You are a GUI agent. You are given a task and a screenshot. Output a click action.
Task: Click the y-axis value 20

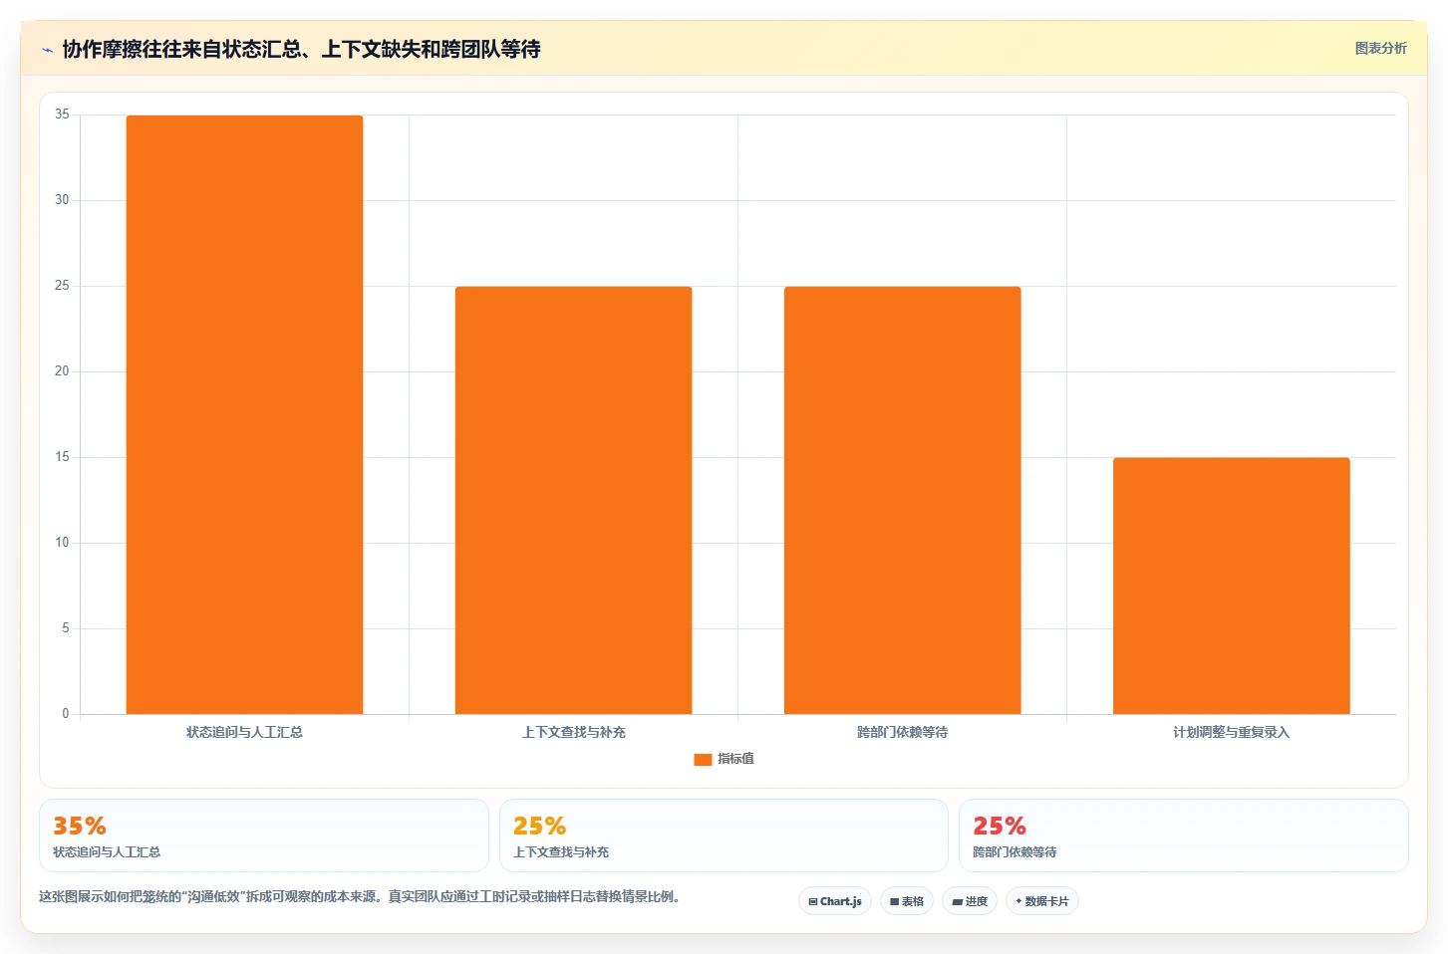point(62,371)
